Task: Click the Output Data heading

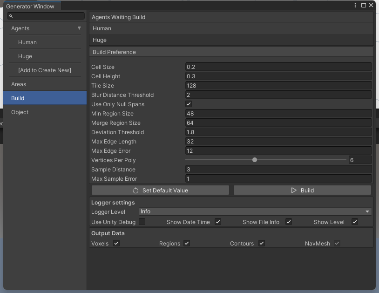Action: click(108, 233)
